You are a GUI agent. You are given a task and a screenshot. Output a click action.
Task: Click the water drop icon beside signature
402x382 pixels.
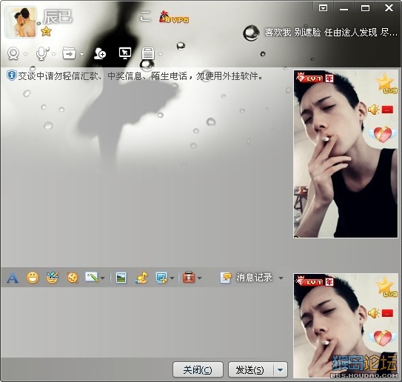point(251,33)
